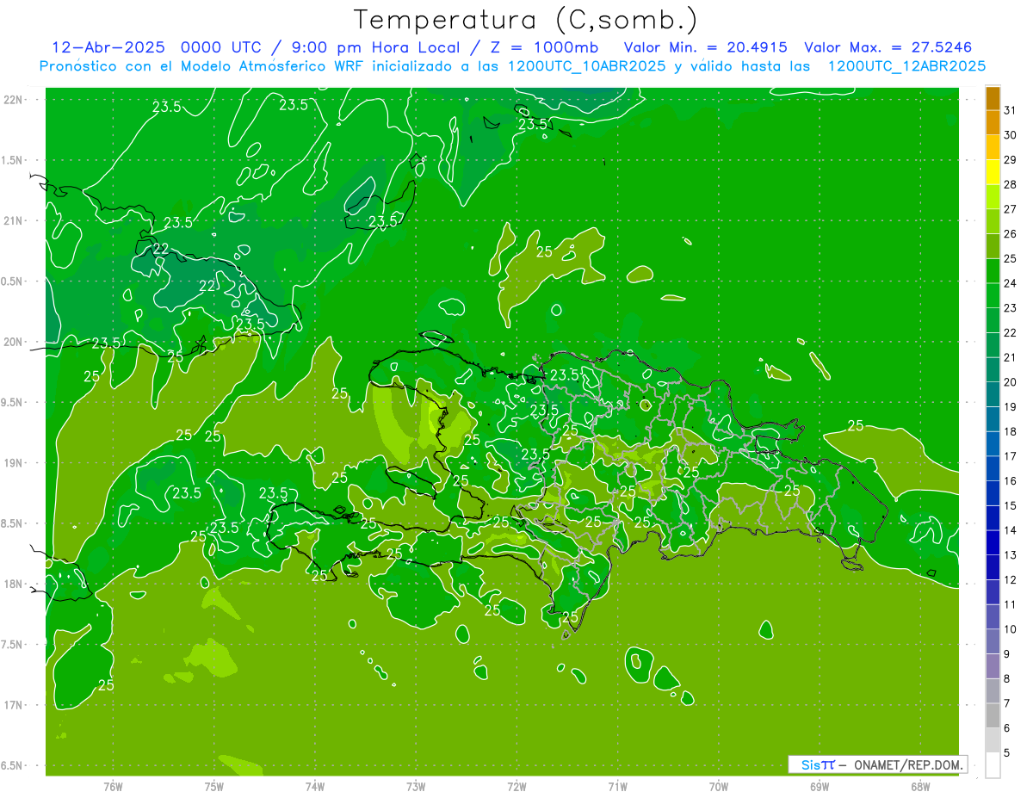Pick the brown-orange colorbar band above 31
The height and width of the screenshot is (798, 1033).
click(x=993, y=98)
